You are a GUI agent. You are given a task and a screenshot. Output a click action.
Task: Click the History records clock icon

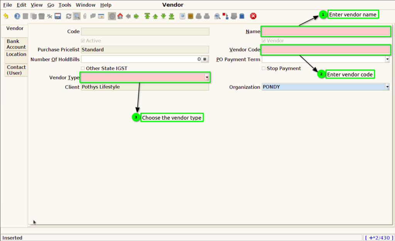[112, 16]
